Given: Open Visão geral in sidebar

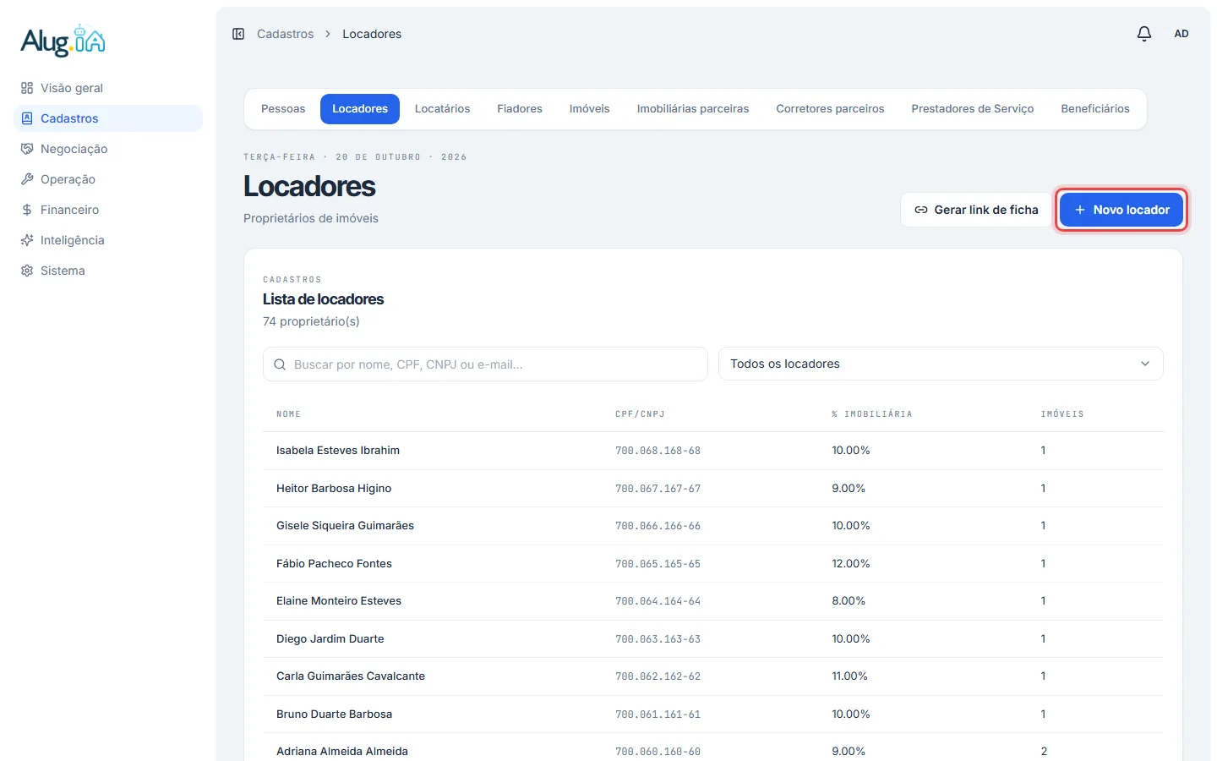Looking at the screenshot, I should point(108,88).
